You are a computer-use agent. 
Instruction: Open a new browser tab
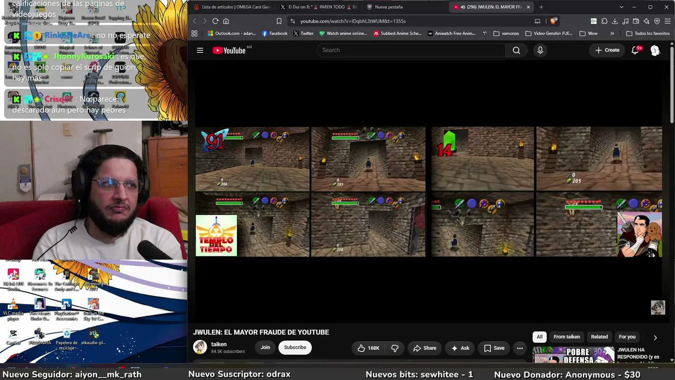[x=541, y=7]
